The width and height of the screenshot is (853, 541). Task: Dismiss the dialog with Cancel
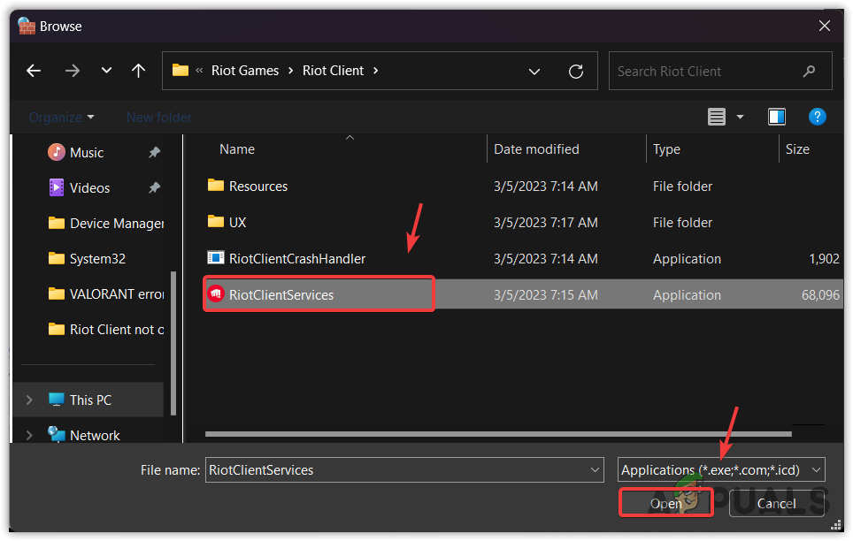point(776,503)
